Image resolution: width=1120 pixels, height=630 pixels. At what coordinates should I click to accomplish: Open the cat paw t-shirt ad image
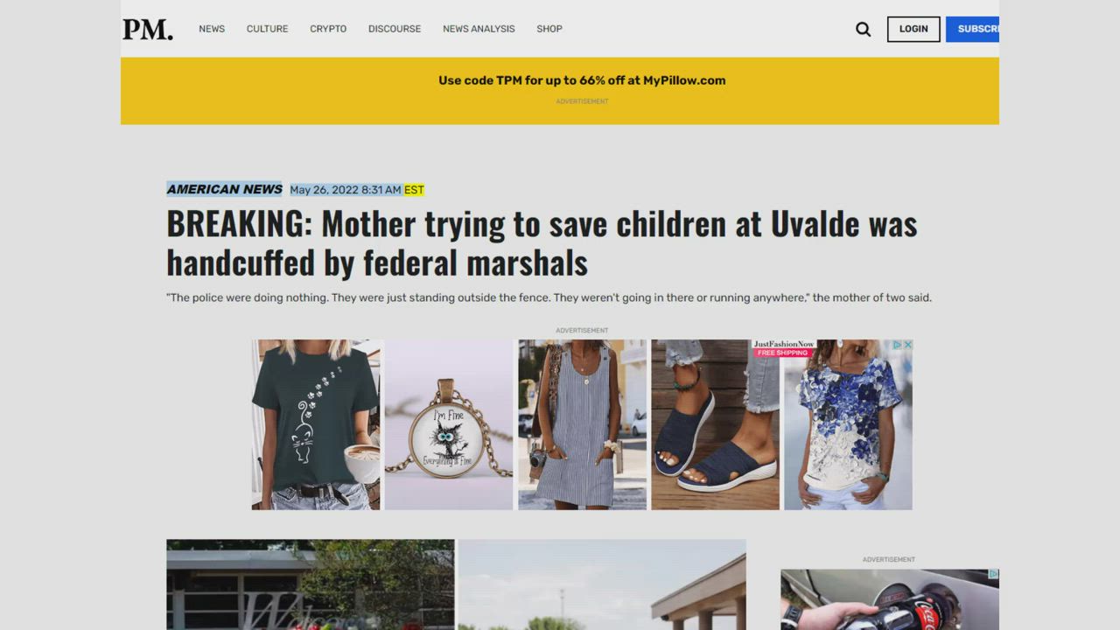coord(316,424)
